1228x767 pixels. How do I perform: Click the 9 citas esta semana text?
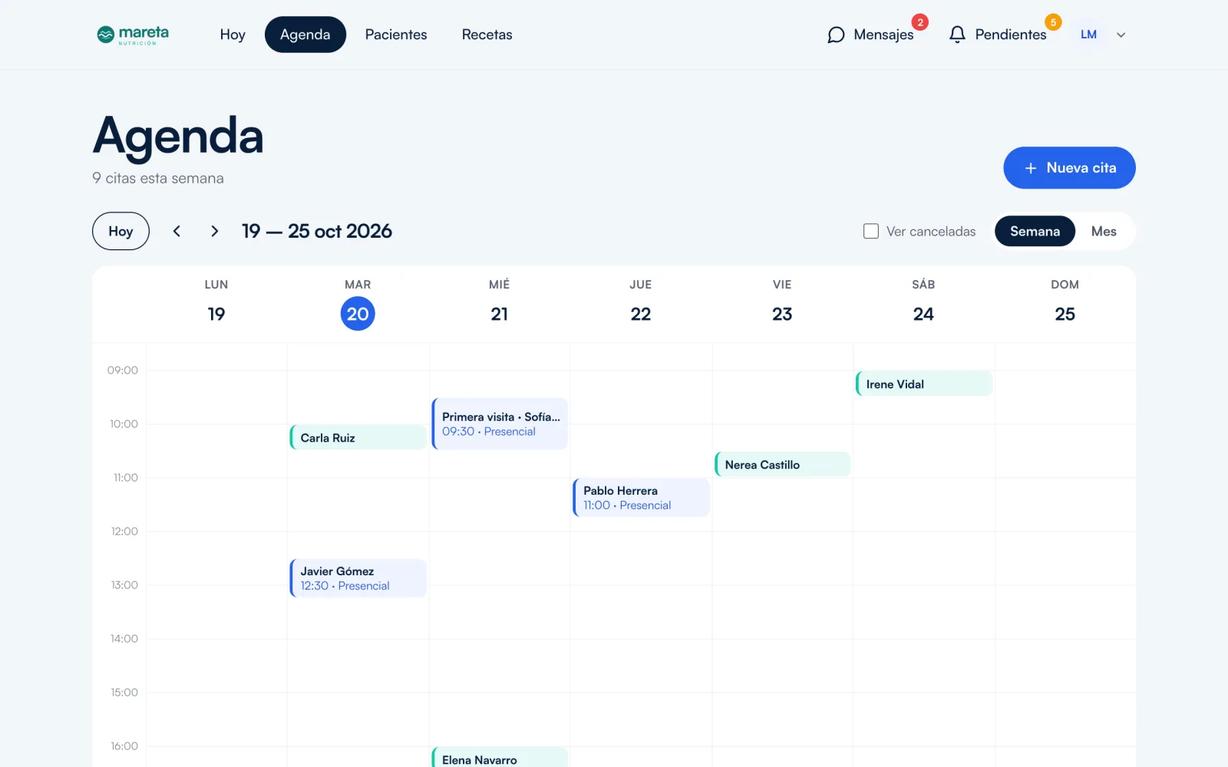158,178
